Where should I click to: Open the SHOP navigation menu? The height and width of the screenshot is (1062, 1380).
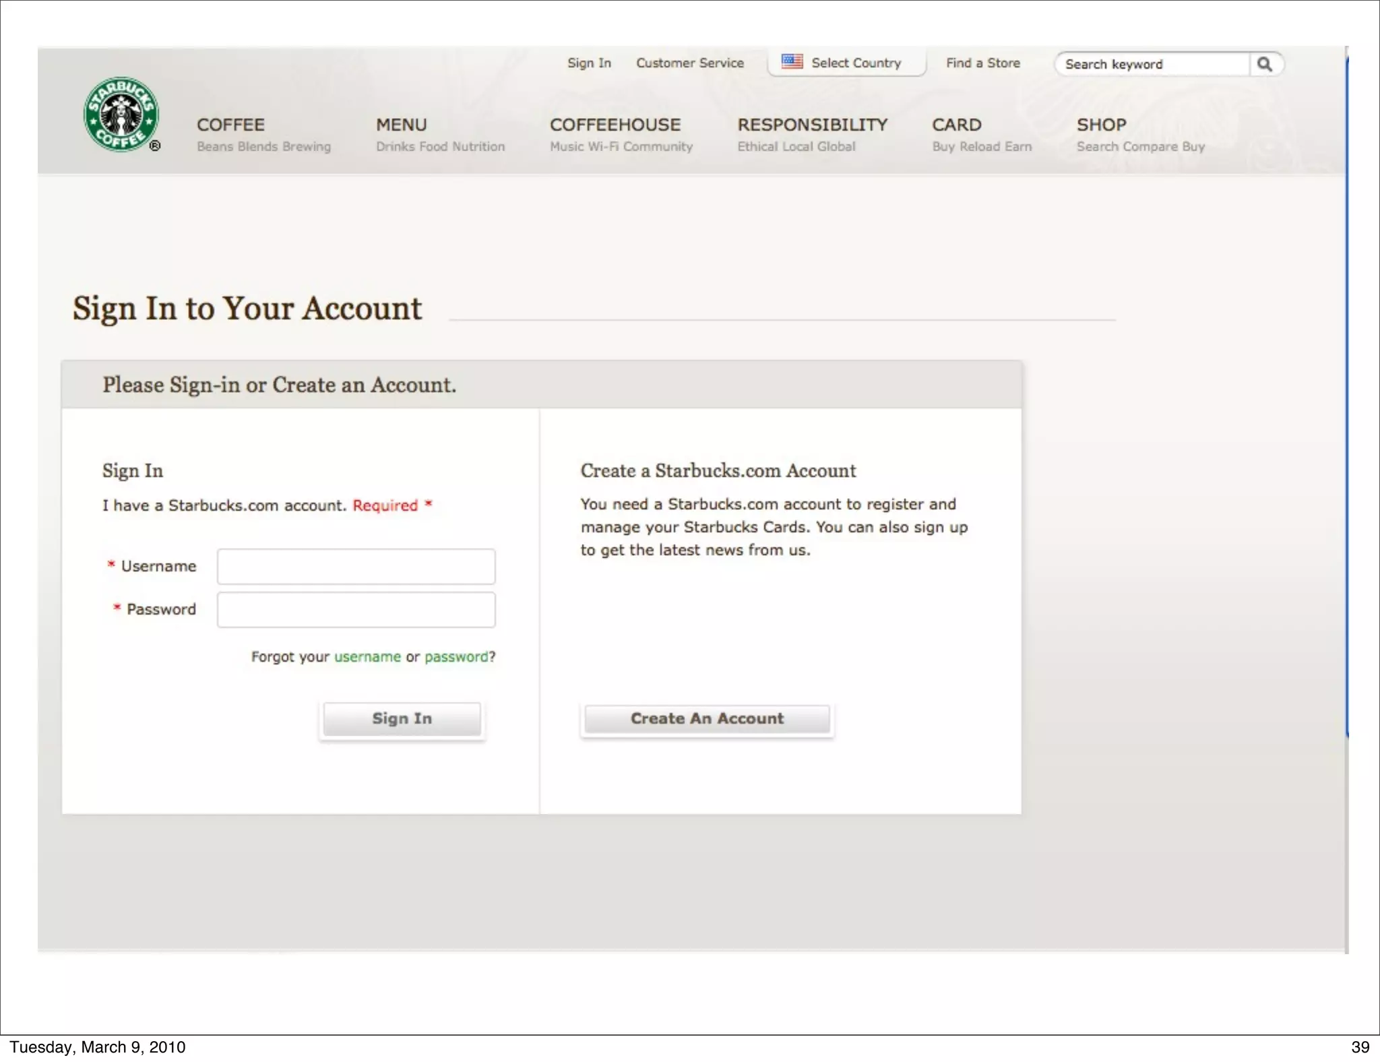(x=1101, y=125)
